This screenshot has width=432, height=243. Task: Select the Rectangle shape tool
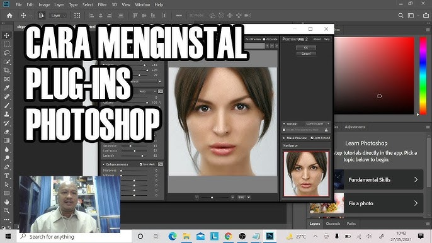tap(6, 193)
